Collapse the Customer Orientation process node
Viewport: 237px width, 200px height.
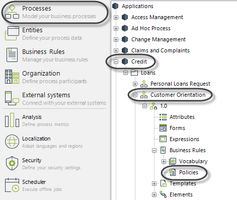135,95
